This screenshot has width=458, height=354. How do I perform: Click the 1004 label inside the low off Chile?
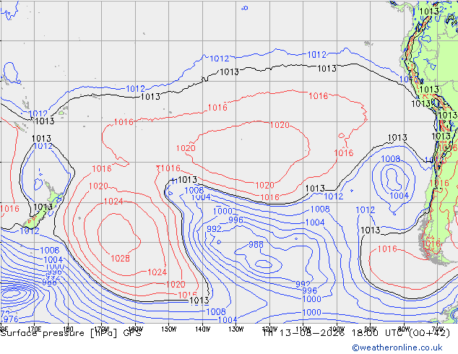[x=399, y=195]
